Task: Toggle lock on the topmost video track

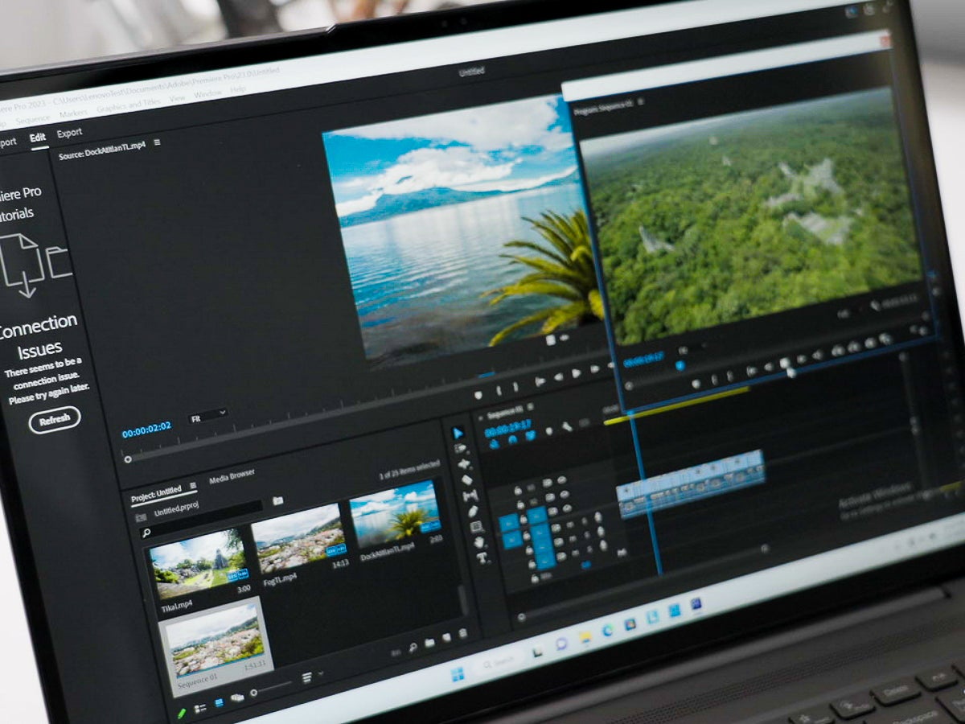Action: [x=518, y=491]
